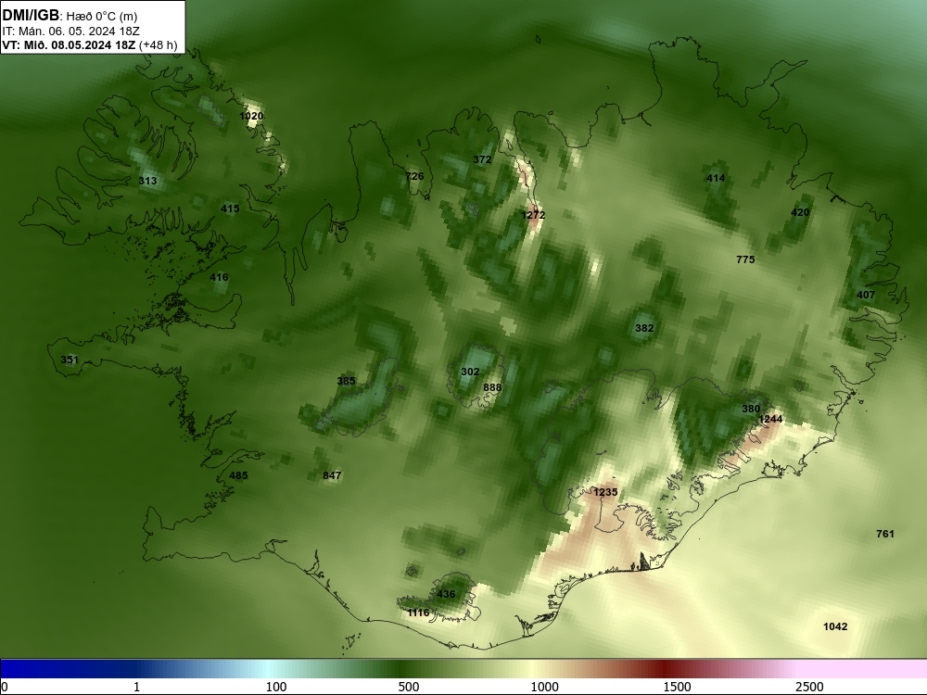Click the VT: Mið. 08.05.2024 18Z (+48 h) line

pyautogui.click(x=90, y=44)
